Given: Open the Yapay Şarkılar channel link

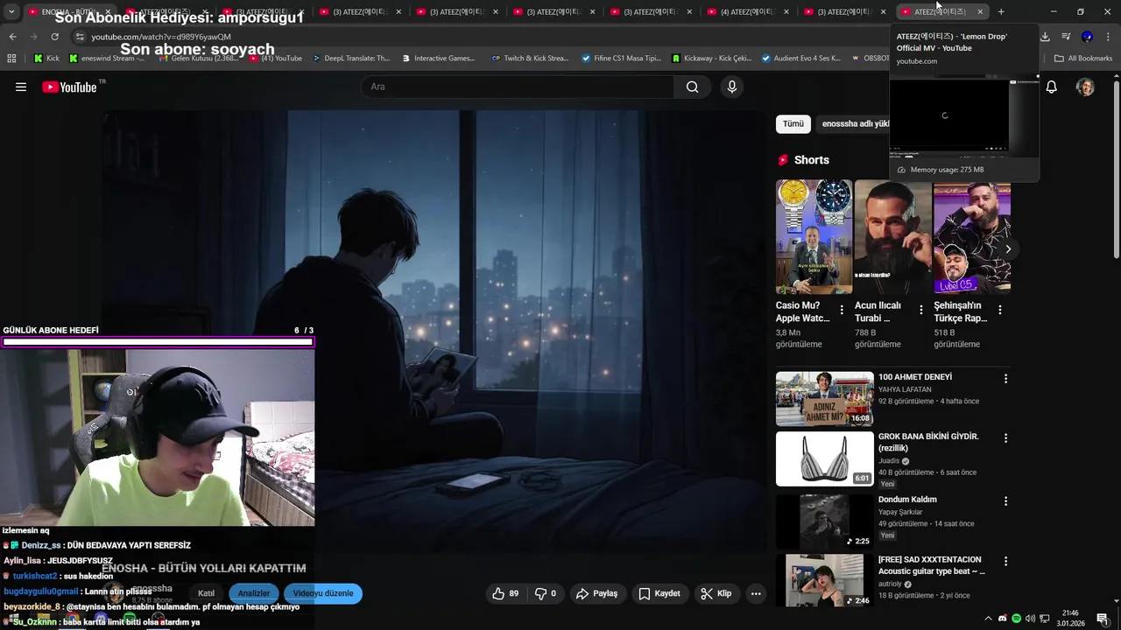Looking at the screenshot, I should click(x=900, y=512).
